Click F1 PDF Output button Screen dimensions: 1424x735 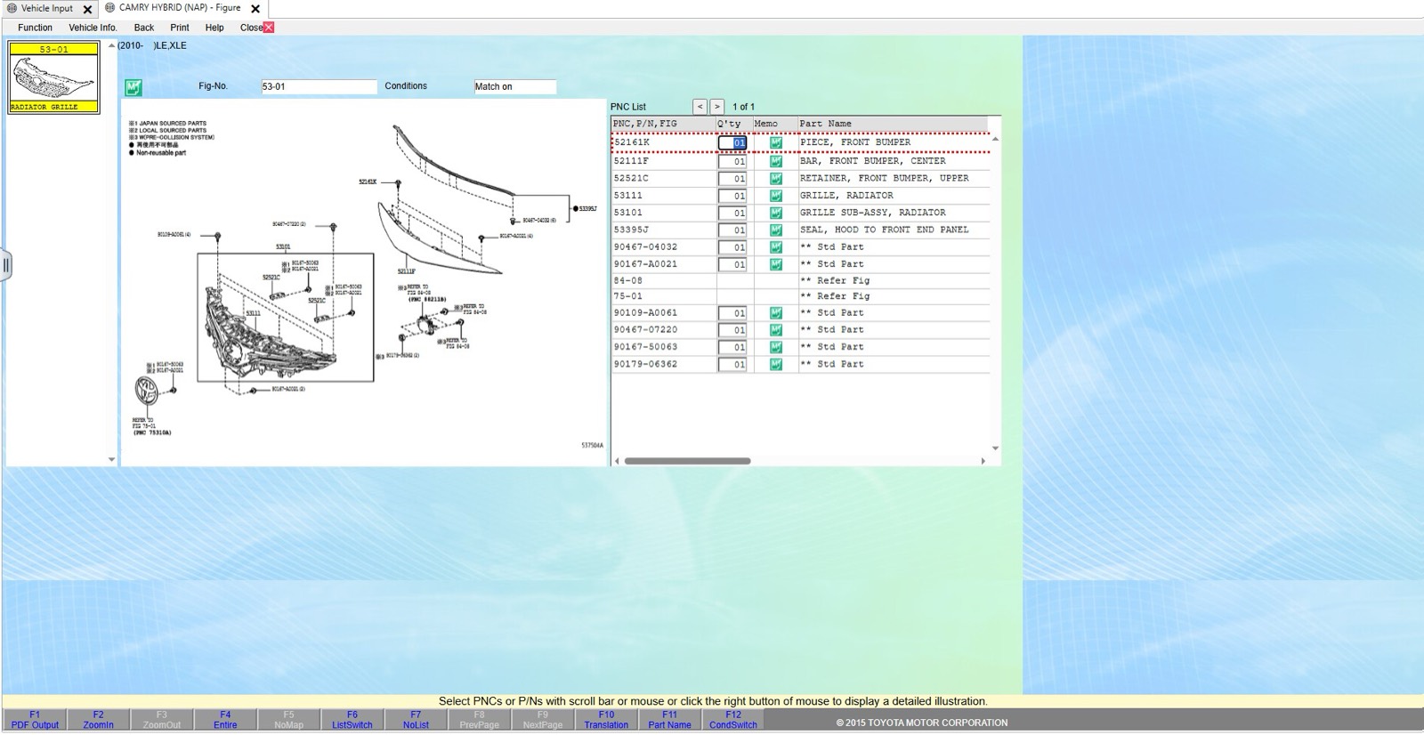(35, 720)
